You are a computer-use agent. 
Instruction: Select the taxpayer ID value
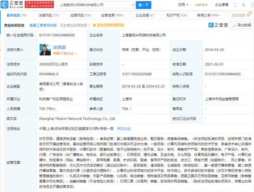point(223,74)
